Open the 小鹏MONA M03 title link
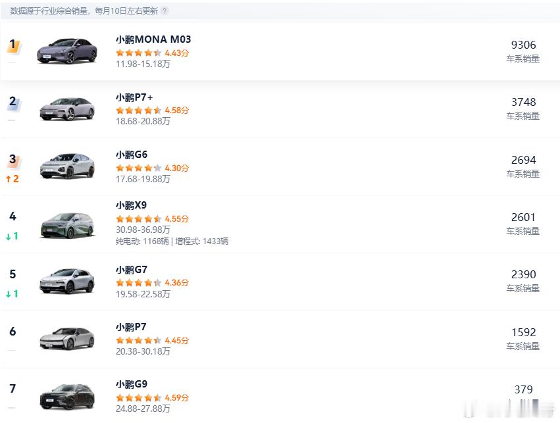The width and height of the screenshot is (560, 423). [153, 39]
